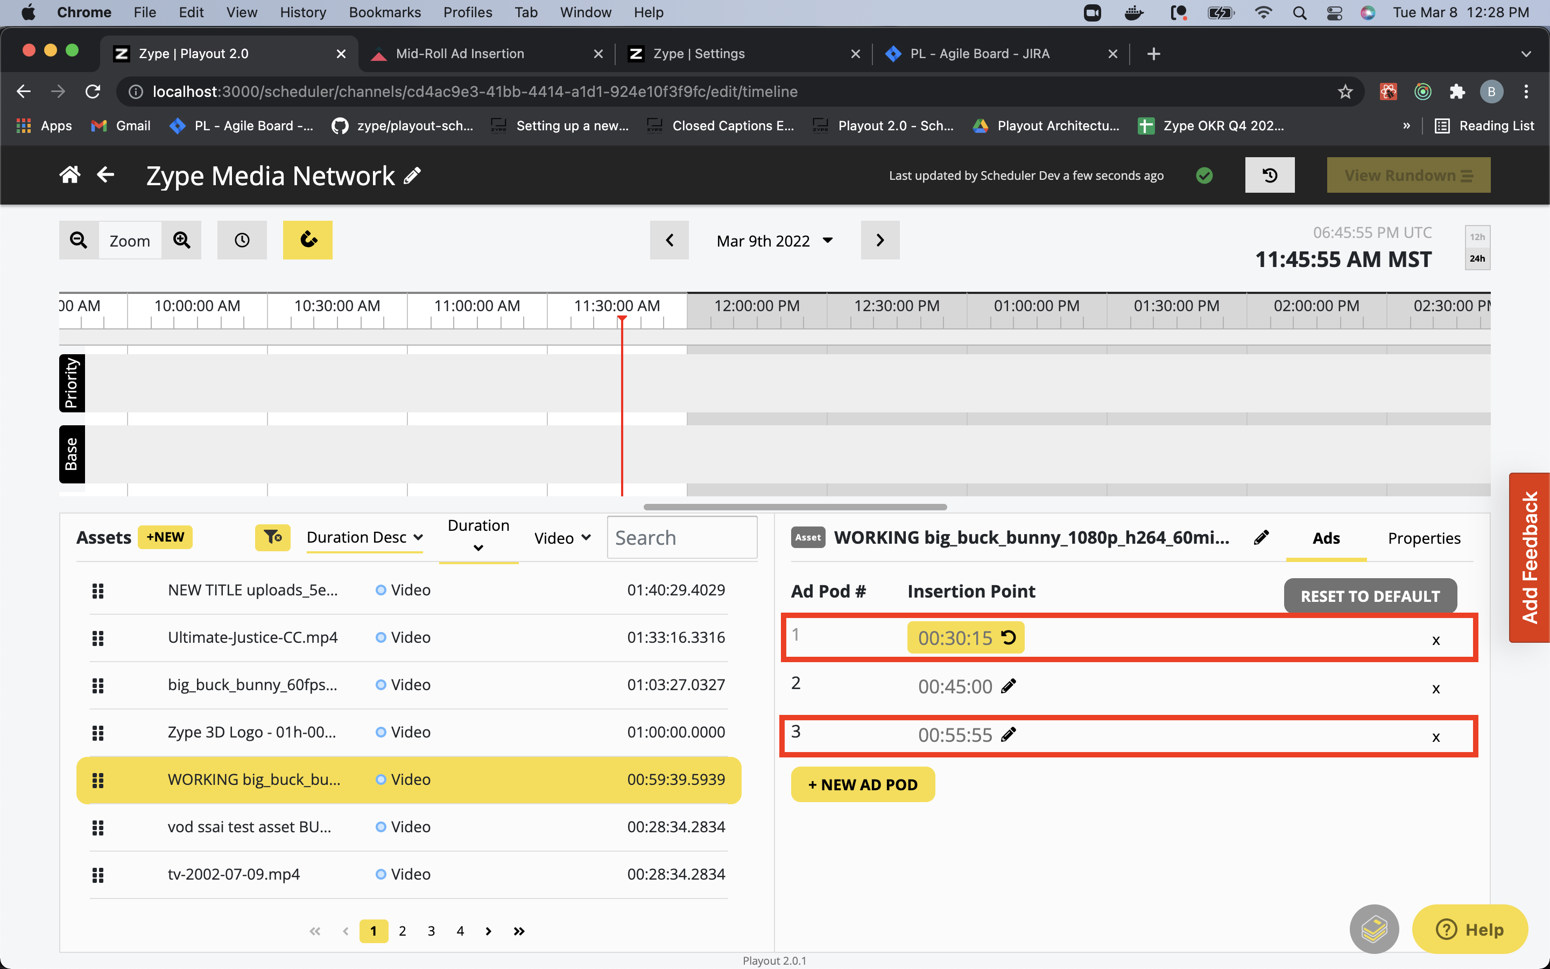Open the Add Feedback side tab
Image resolution: width=1550 pixels, height=969 pixels.
point(1530,558)
